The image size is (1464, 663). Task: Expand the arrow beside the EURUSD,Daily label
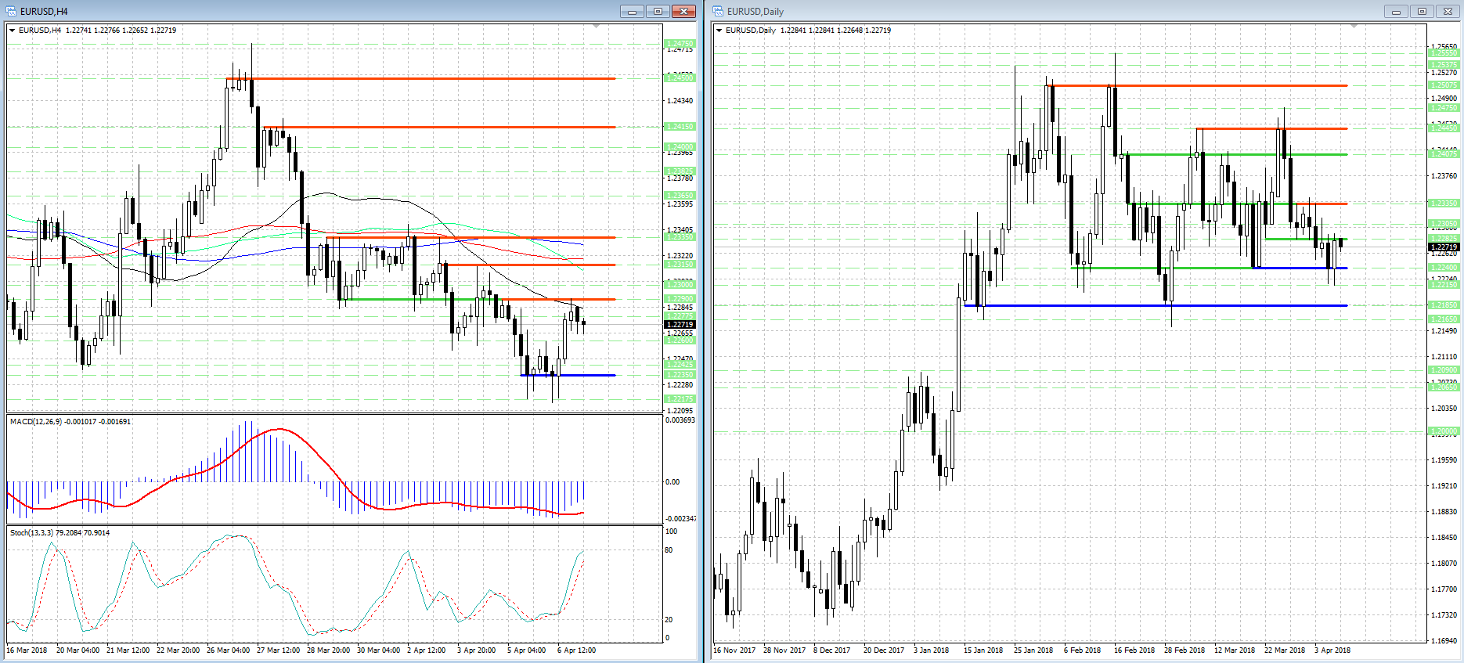point(719,31)
